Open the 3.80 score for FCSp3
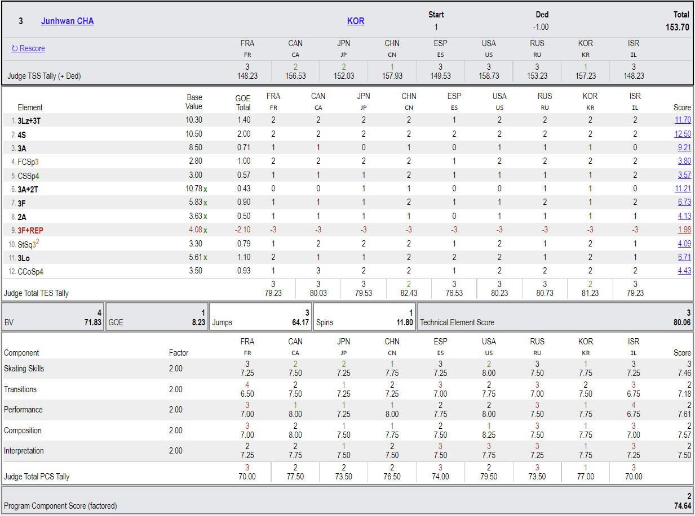The image size is (695, 516). 684,161
